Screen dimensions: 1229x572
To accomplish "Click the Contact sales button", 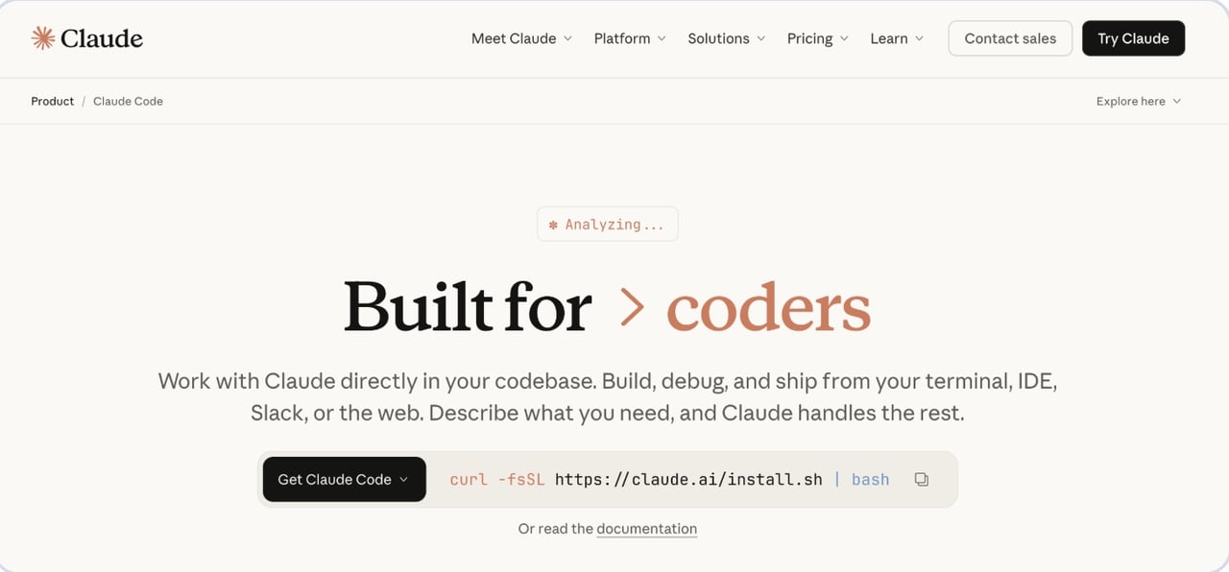I will (1010, 38).
